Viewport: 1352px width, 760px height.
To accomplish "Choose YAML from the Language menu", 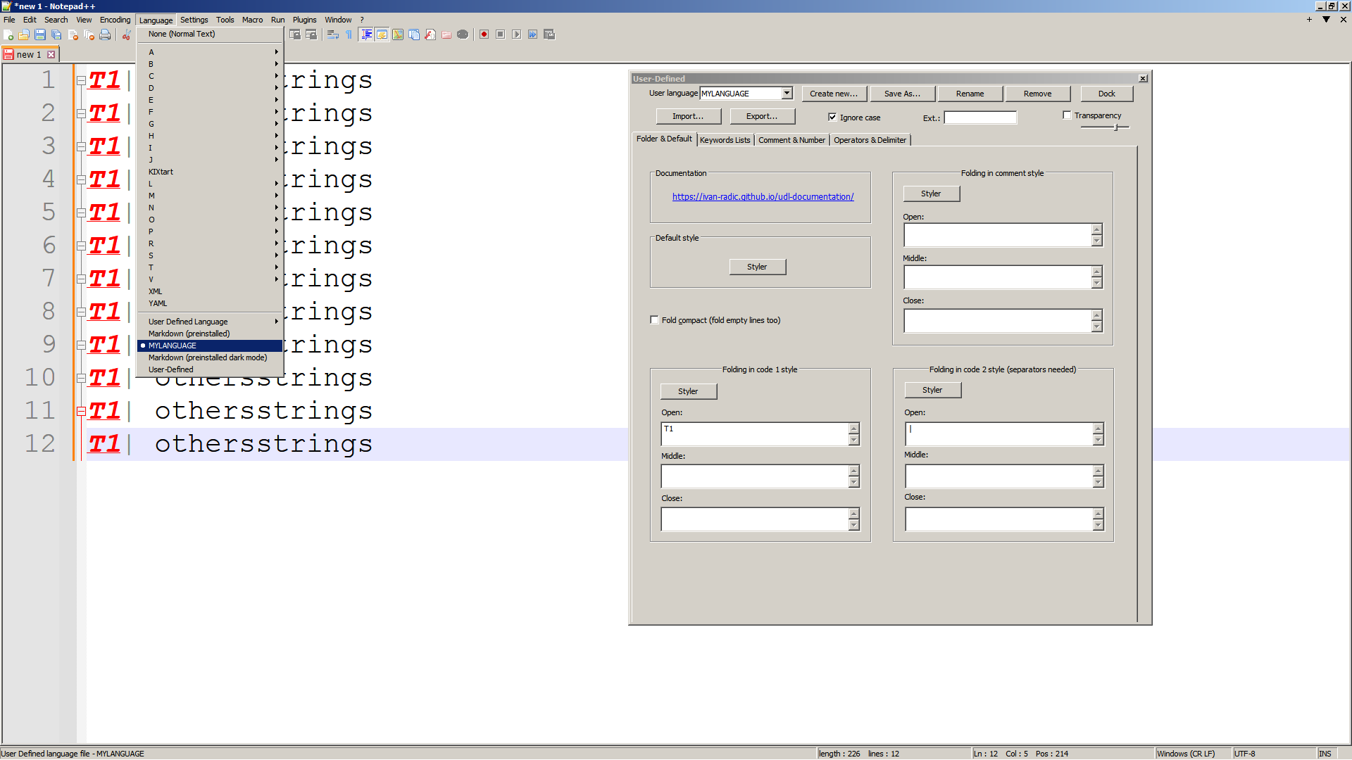I will (x=210, y=303).
